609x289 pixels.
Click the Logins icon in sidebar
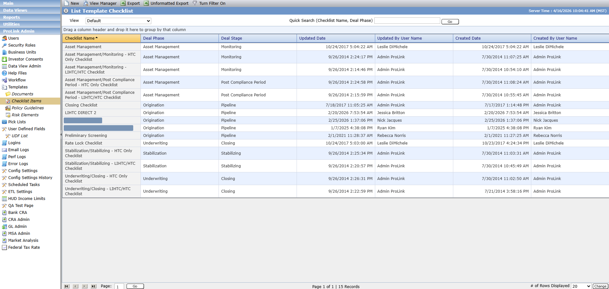[4, 143]
